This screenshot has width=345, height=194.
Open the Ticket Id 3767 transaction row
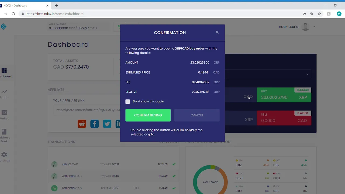pos(113,188)
